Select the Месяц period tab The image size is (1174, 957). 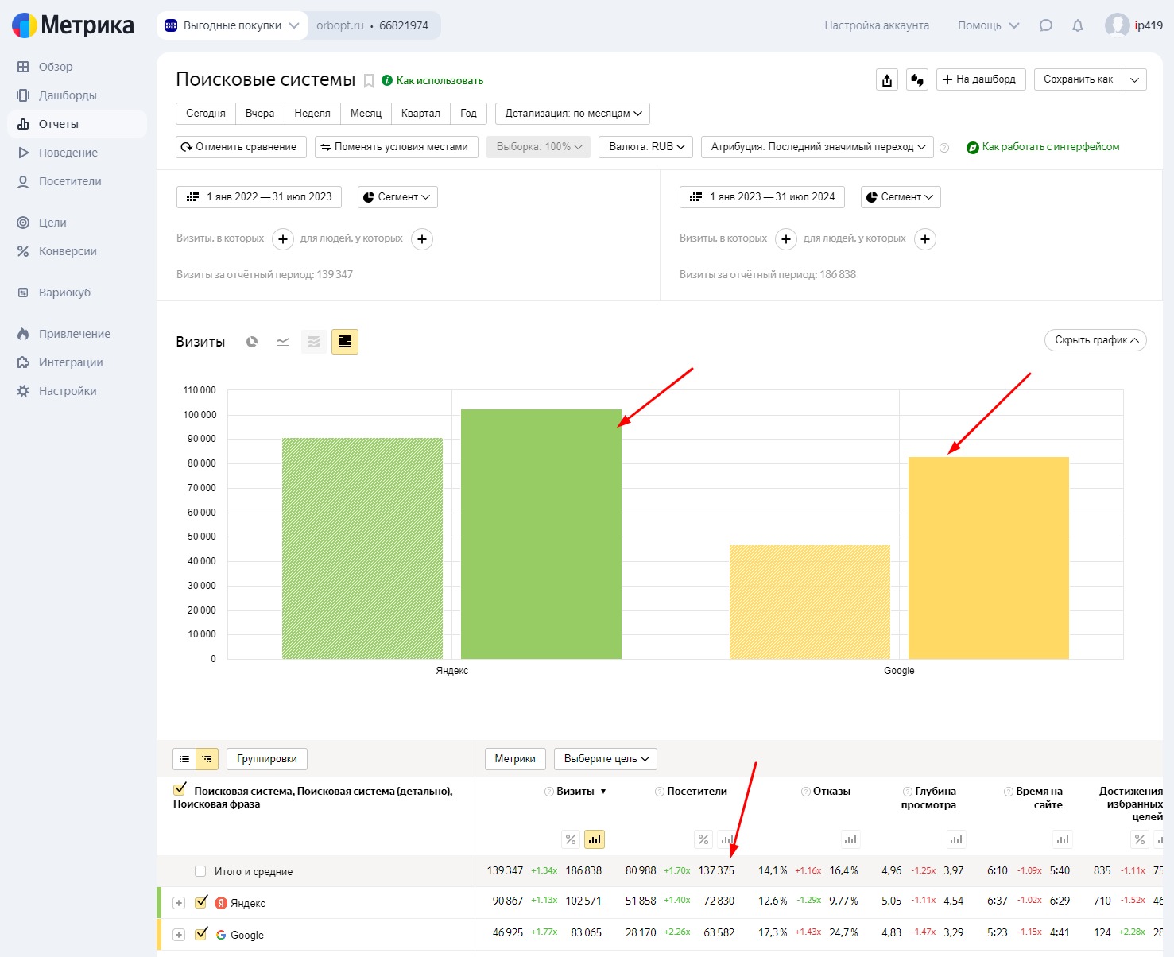[366, 114]
